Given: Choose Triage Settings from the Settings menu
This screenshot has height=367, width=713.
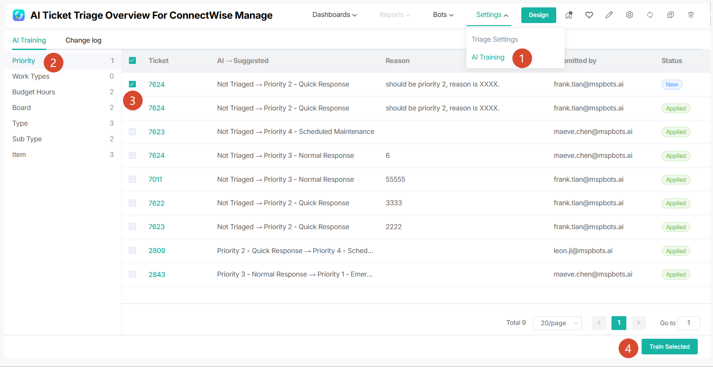Looking at the screenshot, I should tap(495, 39).
